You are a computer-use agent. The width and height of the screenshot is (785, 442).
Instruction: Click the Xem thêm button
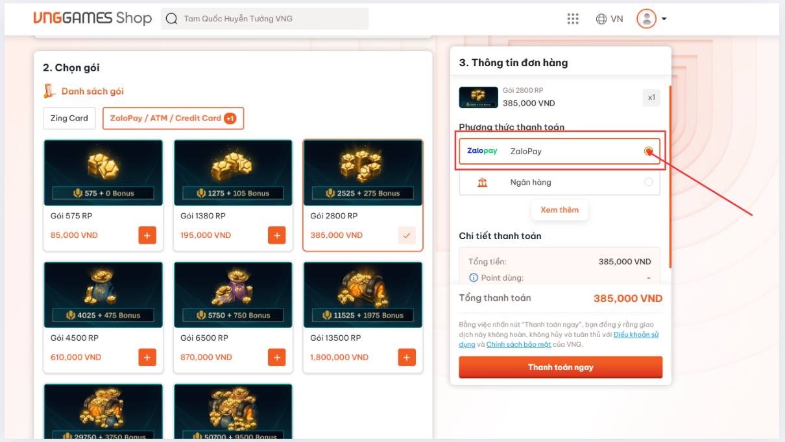[559, 210]
